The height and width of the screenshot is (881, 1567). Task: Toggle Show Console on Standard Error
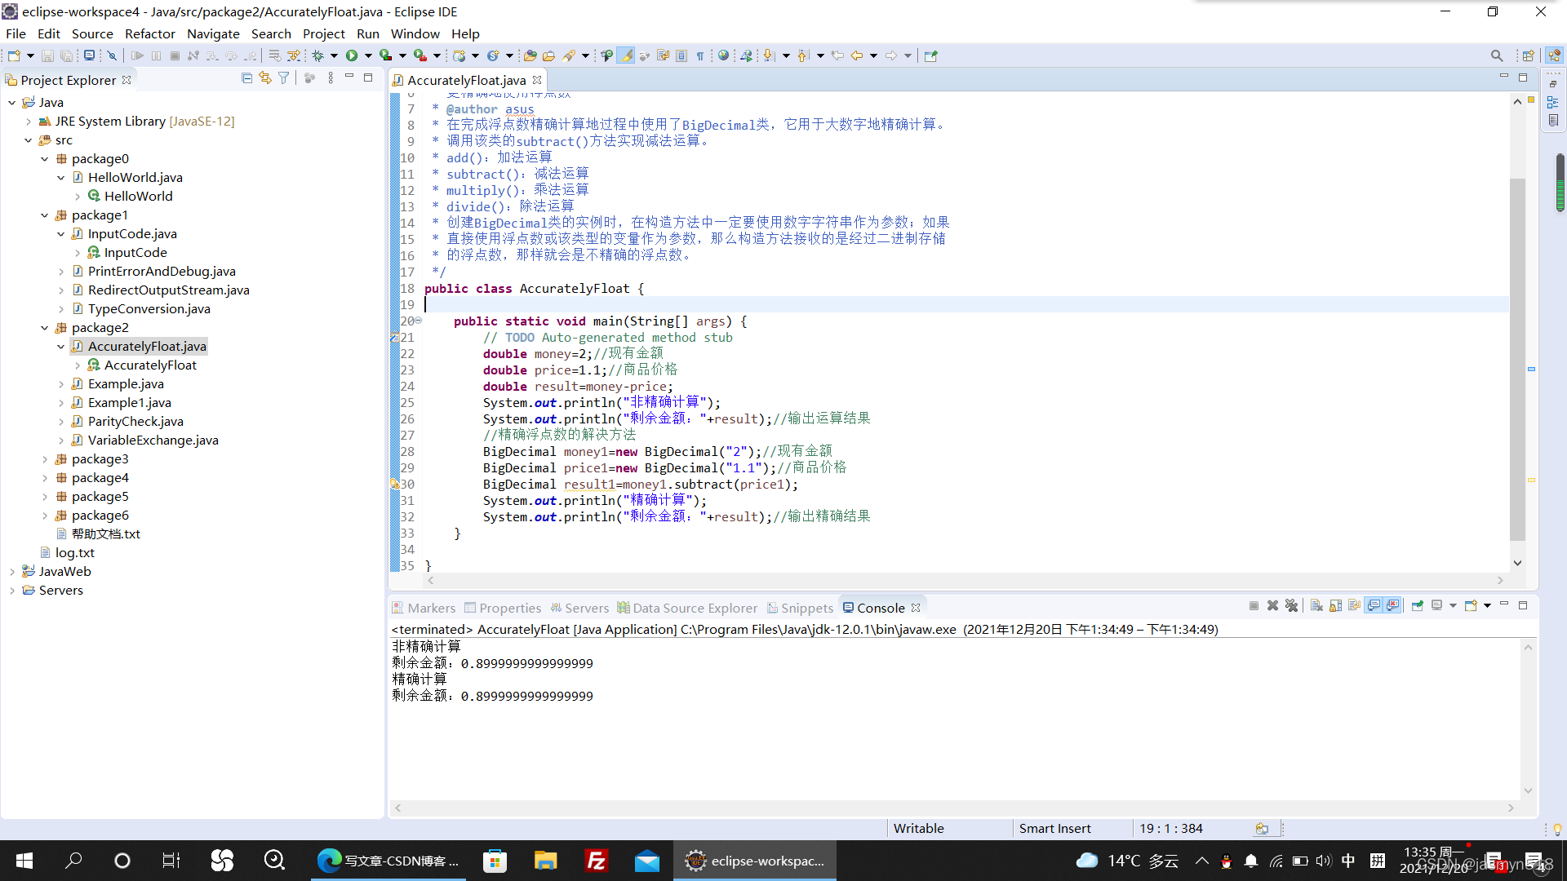(x=1393, y=606)
